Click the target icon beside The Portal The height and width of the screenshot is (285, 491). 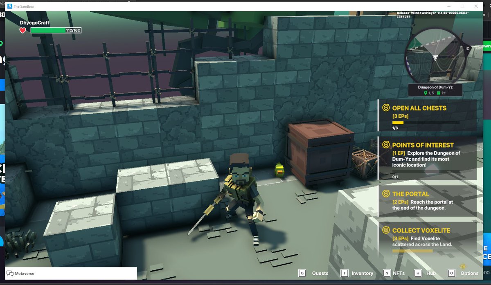[385, 194]
